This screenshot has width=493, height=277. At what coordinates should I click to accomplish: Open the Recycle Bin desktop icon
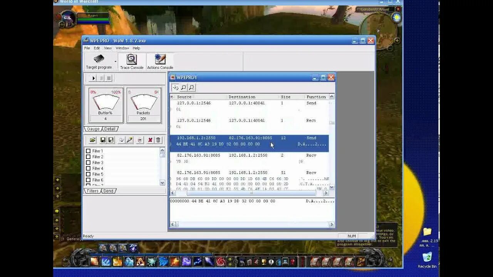pos(427,260)
